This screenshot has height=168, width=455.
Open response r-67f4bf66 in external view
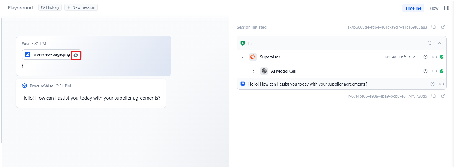[443, 96]
